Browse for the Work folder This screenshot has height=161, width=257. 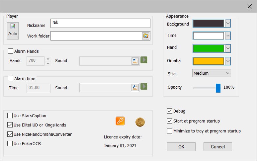(x=146, y=36)
